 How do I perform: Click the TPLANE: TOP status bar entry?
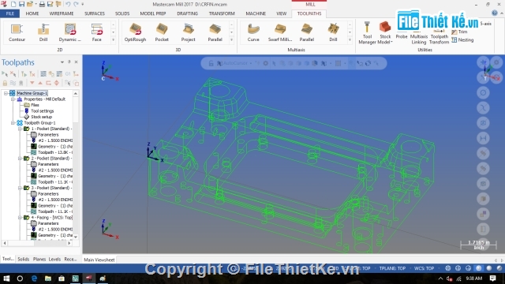(392, 268)
